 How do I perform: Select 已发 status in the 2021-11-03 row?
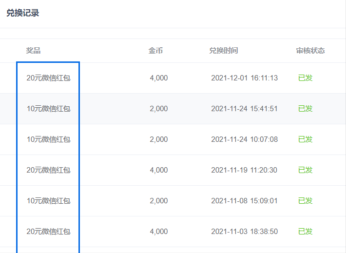coord(305,232)
